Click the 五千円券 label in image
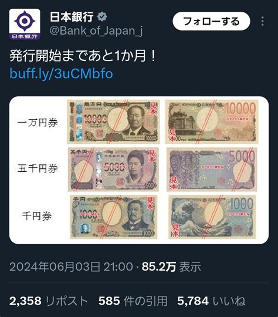Viewport: 278px width, 317px height. [38, 168]
